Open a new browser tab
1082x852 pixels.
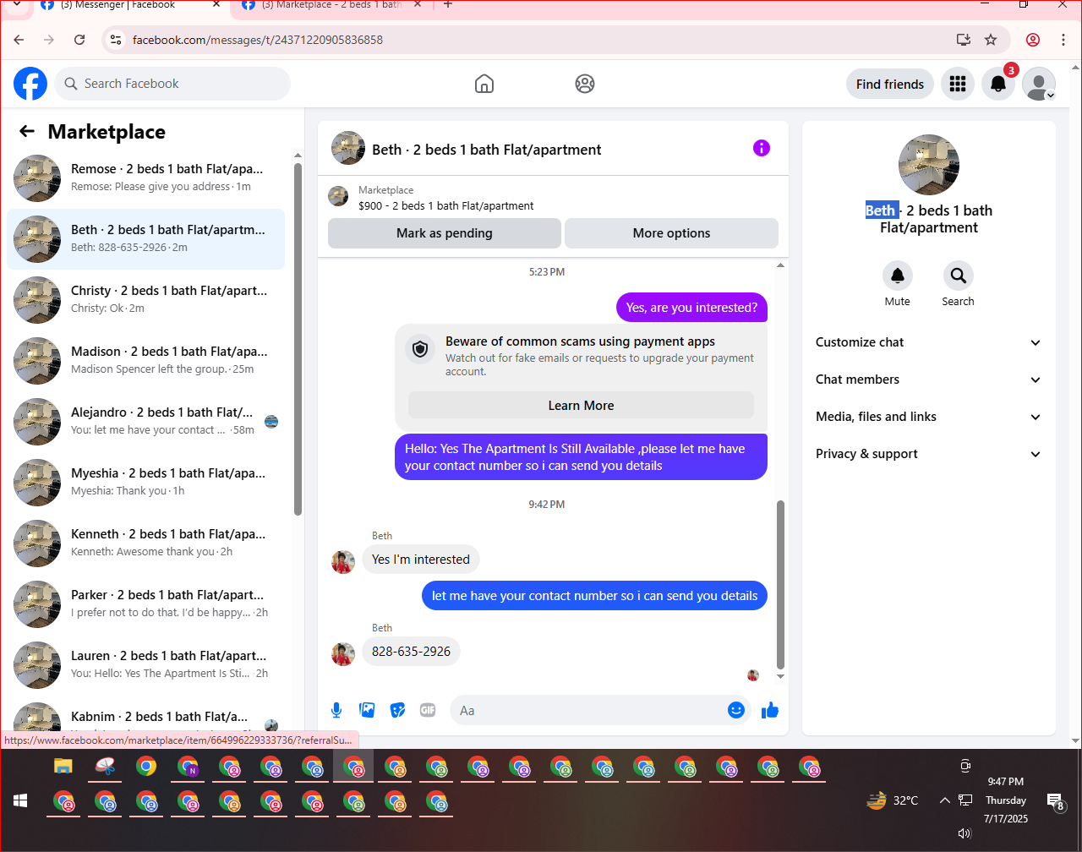pyautogui.click(x=448, y=5)
